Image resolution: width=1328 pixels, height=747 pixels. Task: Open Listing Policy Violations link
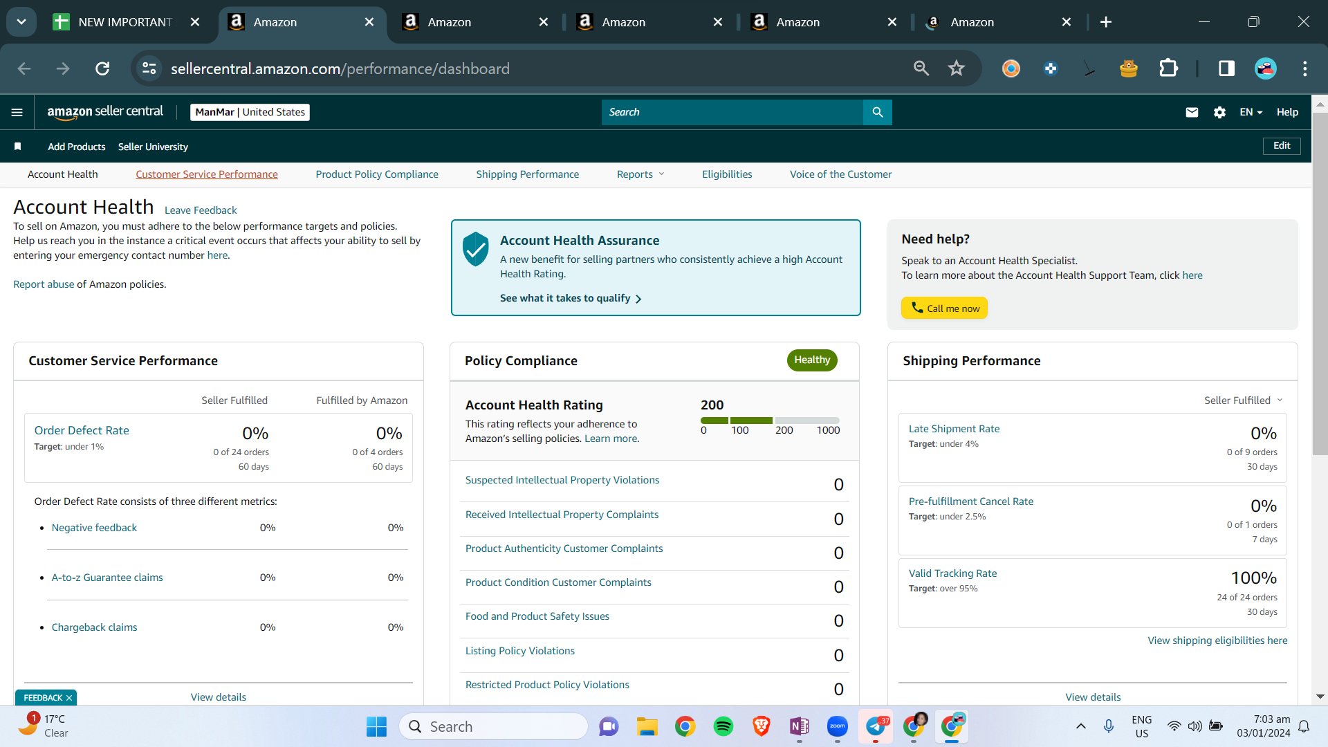click(520, 651)
